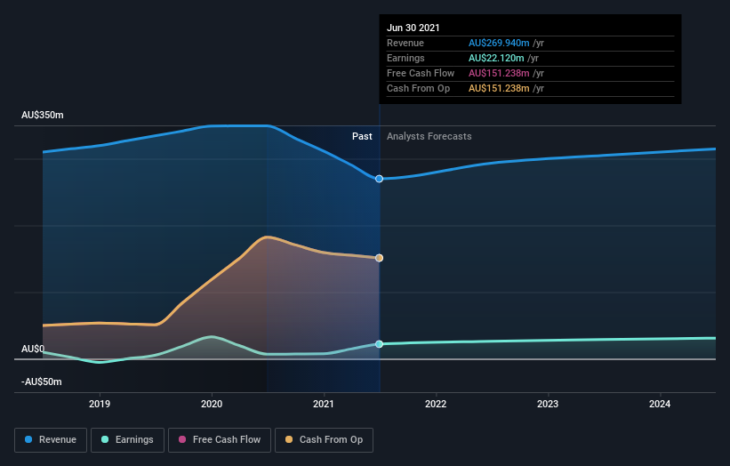Click the 2019 x-axis label

100,404
